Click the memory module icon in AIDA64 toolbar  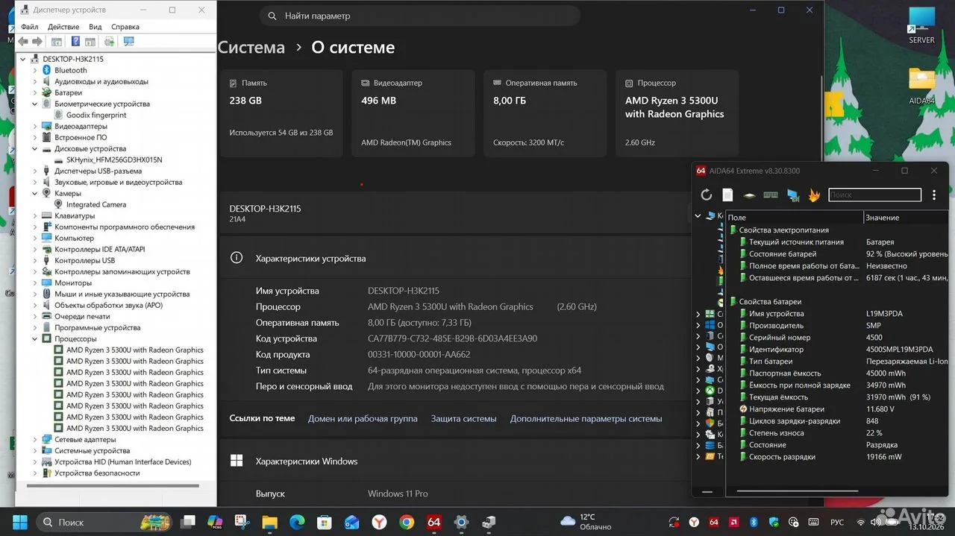(771, 195)
